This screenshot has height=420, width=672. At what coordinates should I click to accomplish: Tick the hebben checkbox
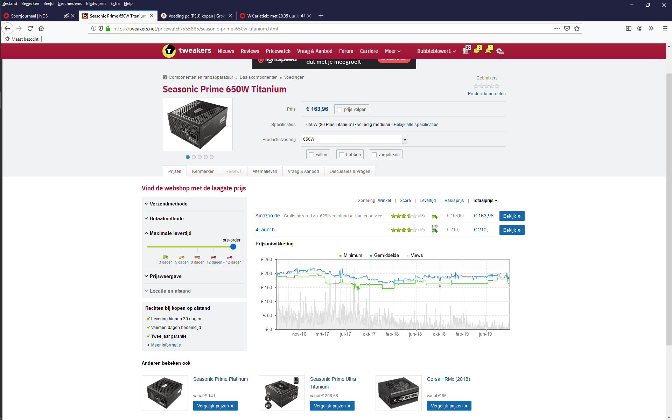pos(342,155)
